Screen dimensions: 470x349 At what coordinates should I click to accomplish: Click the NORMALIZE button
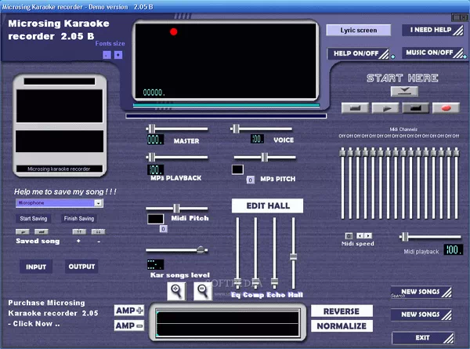[342, 326]
